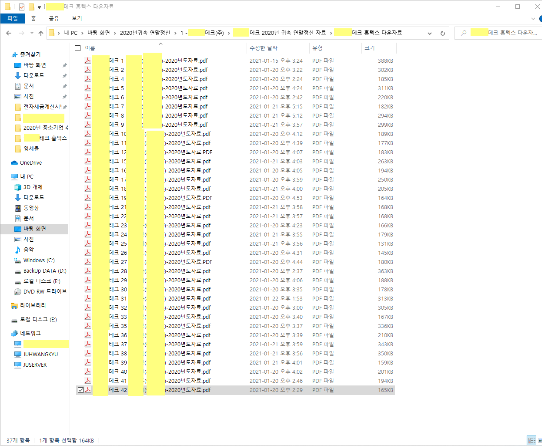The height and width of the screenshot is (446, 548).
Task: Click the folder search box
Action: (499, 33)
